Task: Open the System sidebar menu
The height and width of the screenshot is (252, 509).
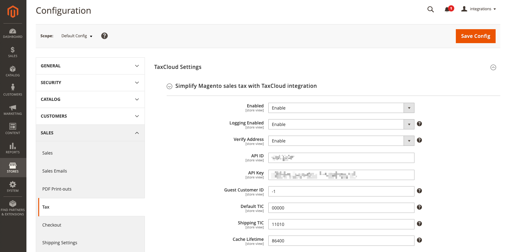Action: point(13,187)
